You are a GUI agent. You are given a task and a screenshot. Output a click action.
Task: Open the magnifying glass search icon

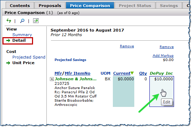click(22, 21)
